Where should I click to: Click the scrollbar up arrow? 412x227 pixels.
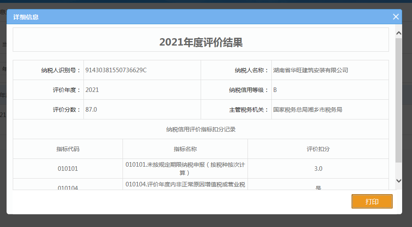click(398, 33)
